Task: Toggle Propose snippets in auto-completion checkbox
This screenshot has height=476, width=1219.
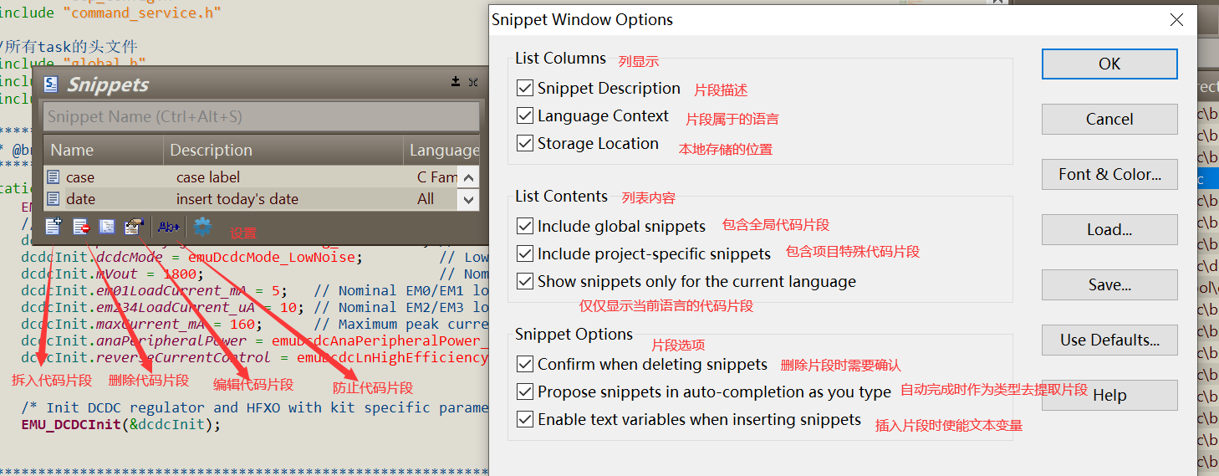Action: (x=525, y=392)
